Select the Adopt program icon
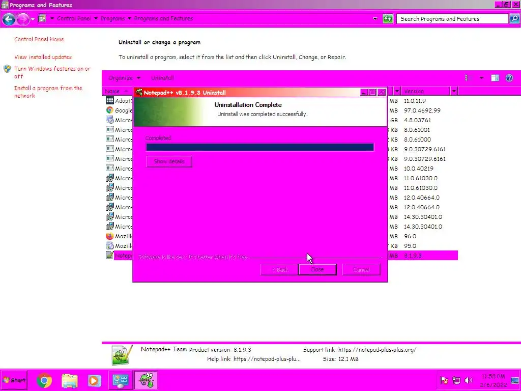 [x=110, y=100]
